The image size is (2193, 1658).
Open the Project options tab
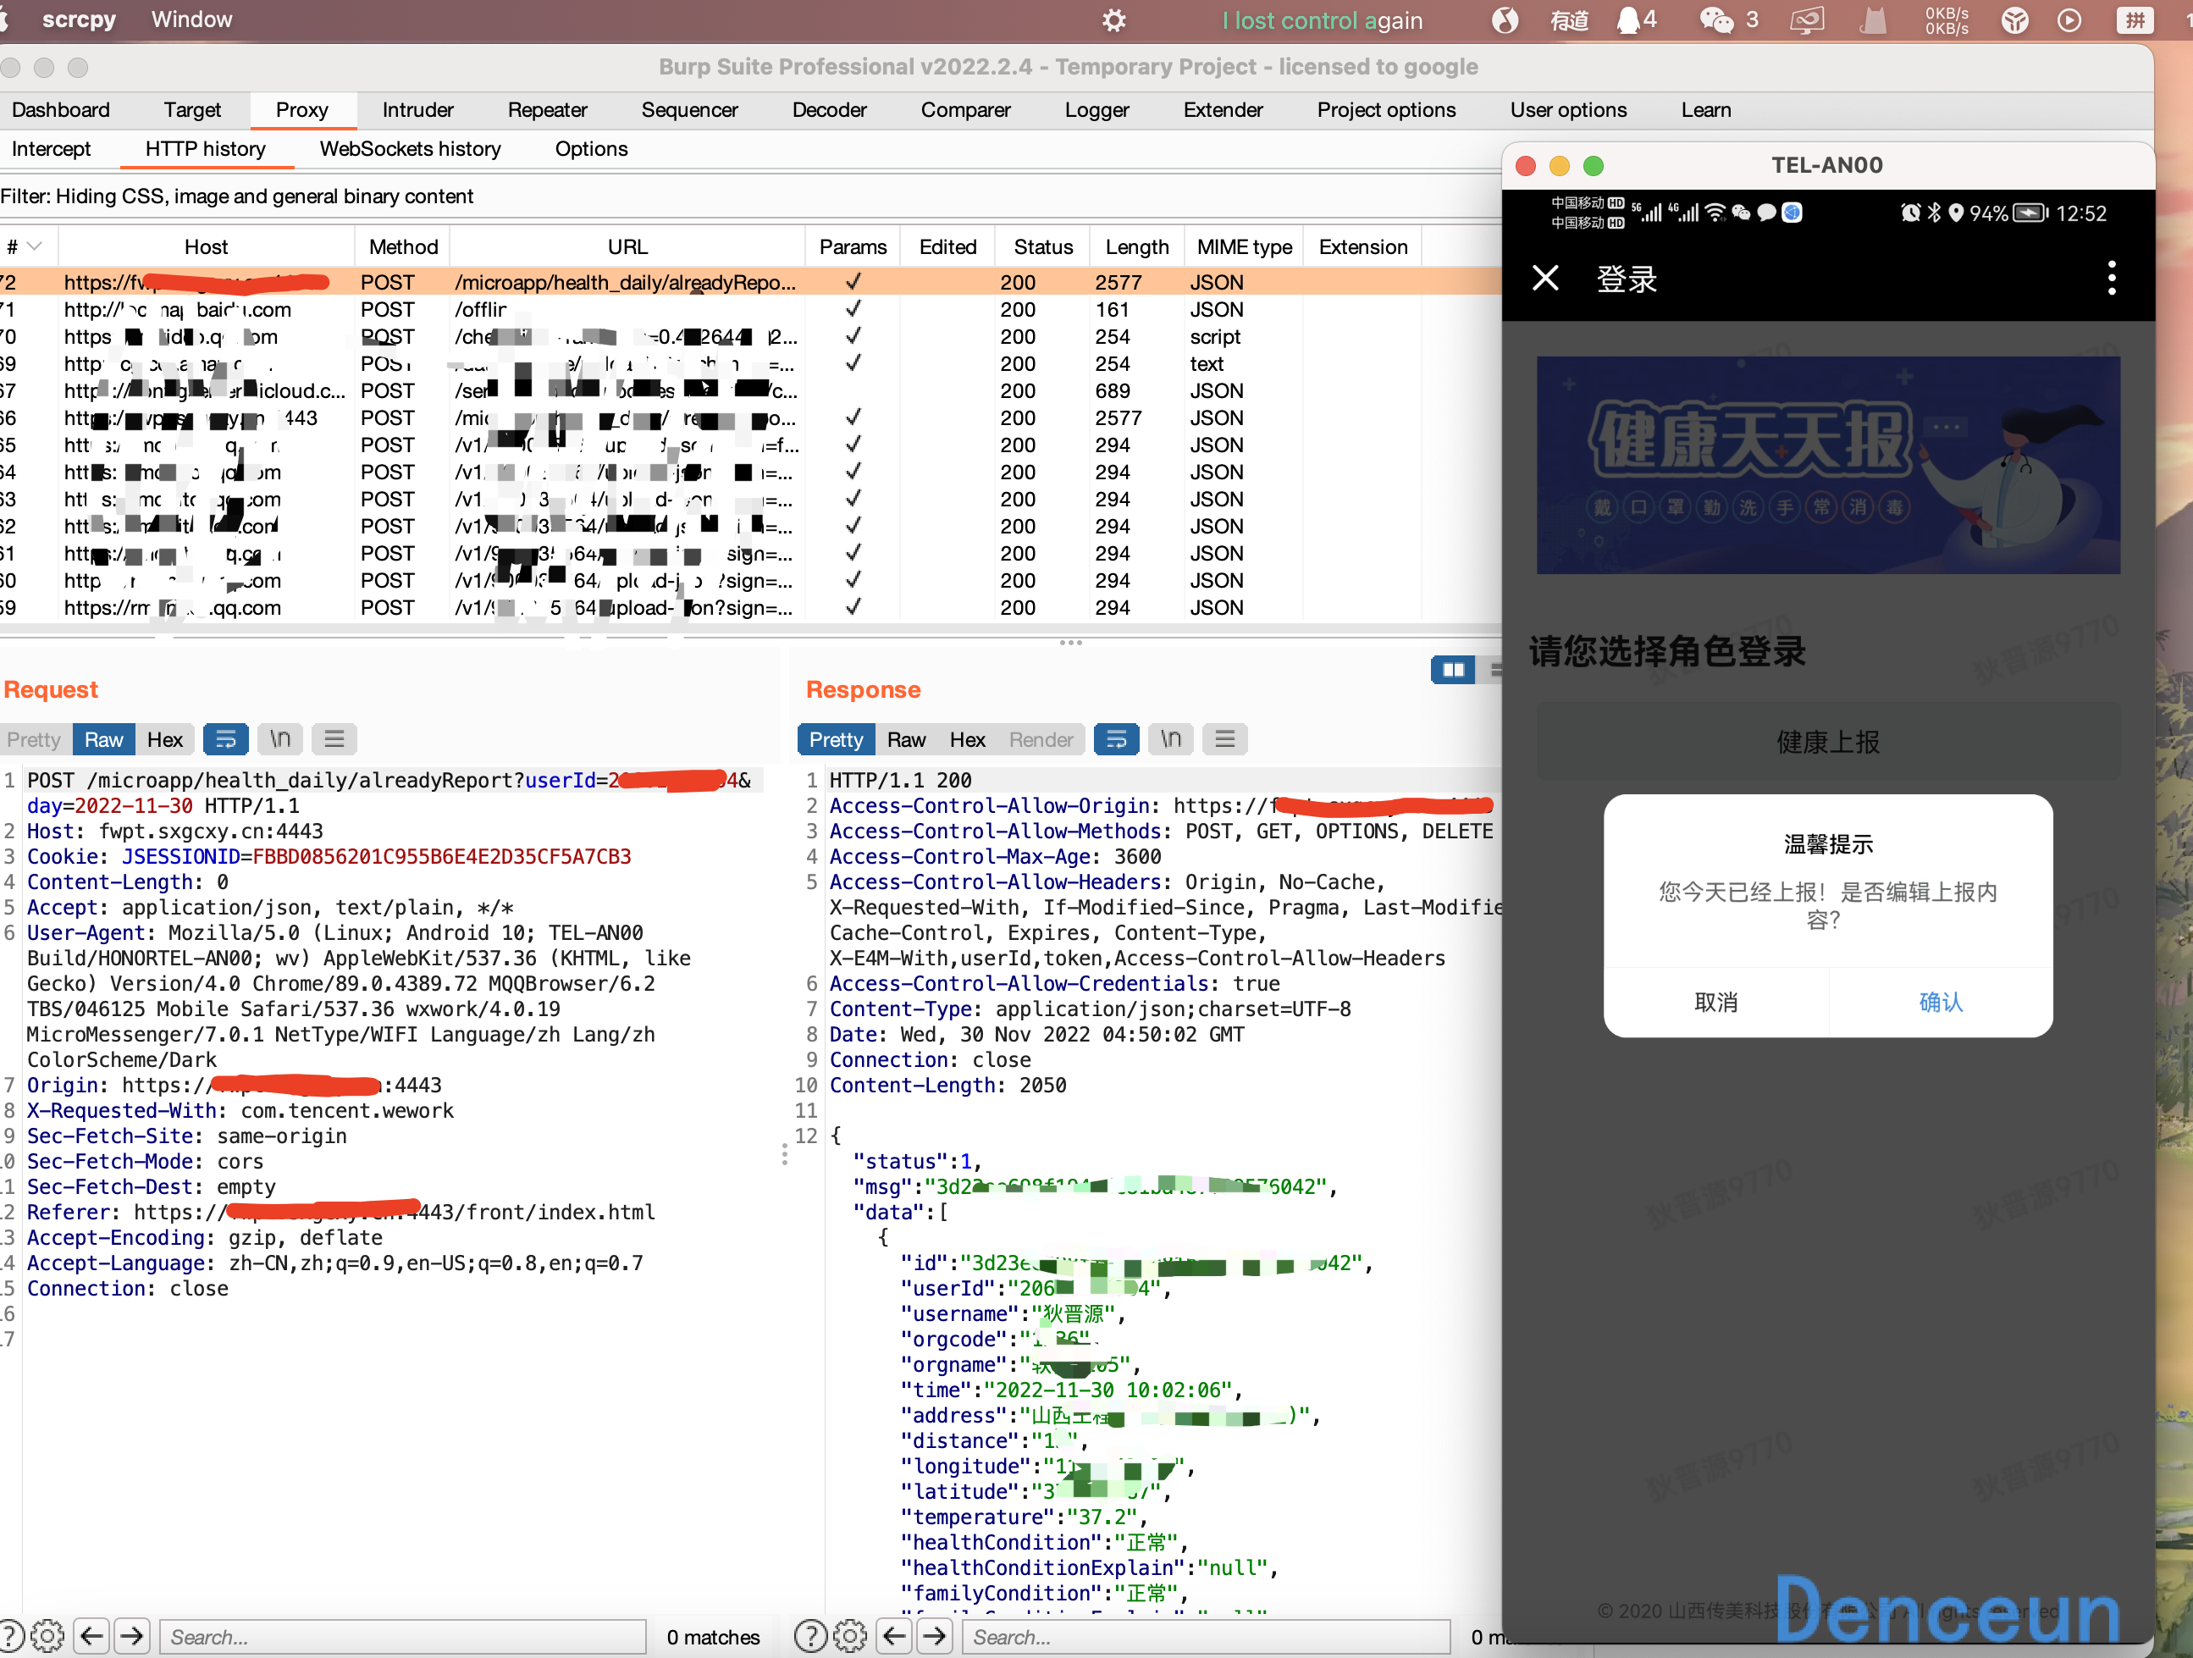[1386, 110]
